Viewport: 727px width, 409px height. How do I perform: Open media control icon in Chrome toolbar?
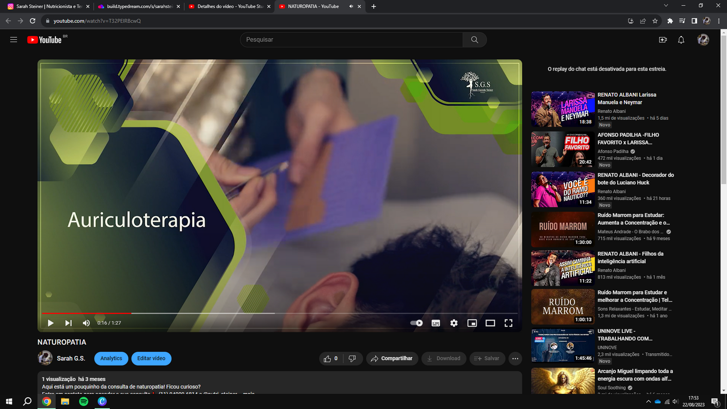682,21
